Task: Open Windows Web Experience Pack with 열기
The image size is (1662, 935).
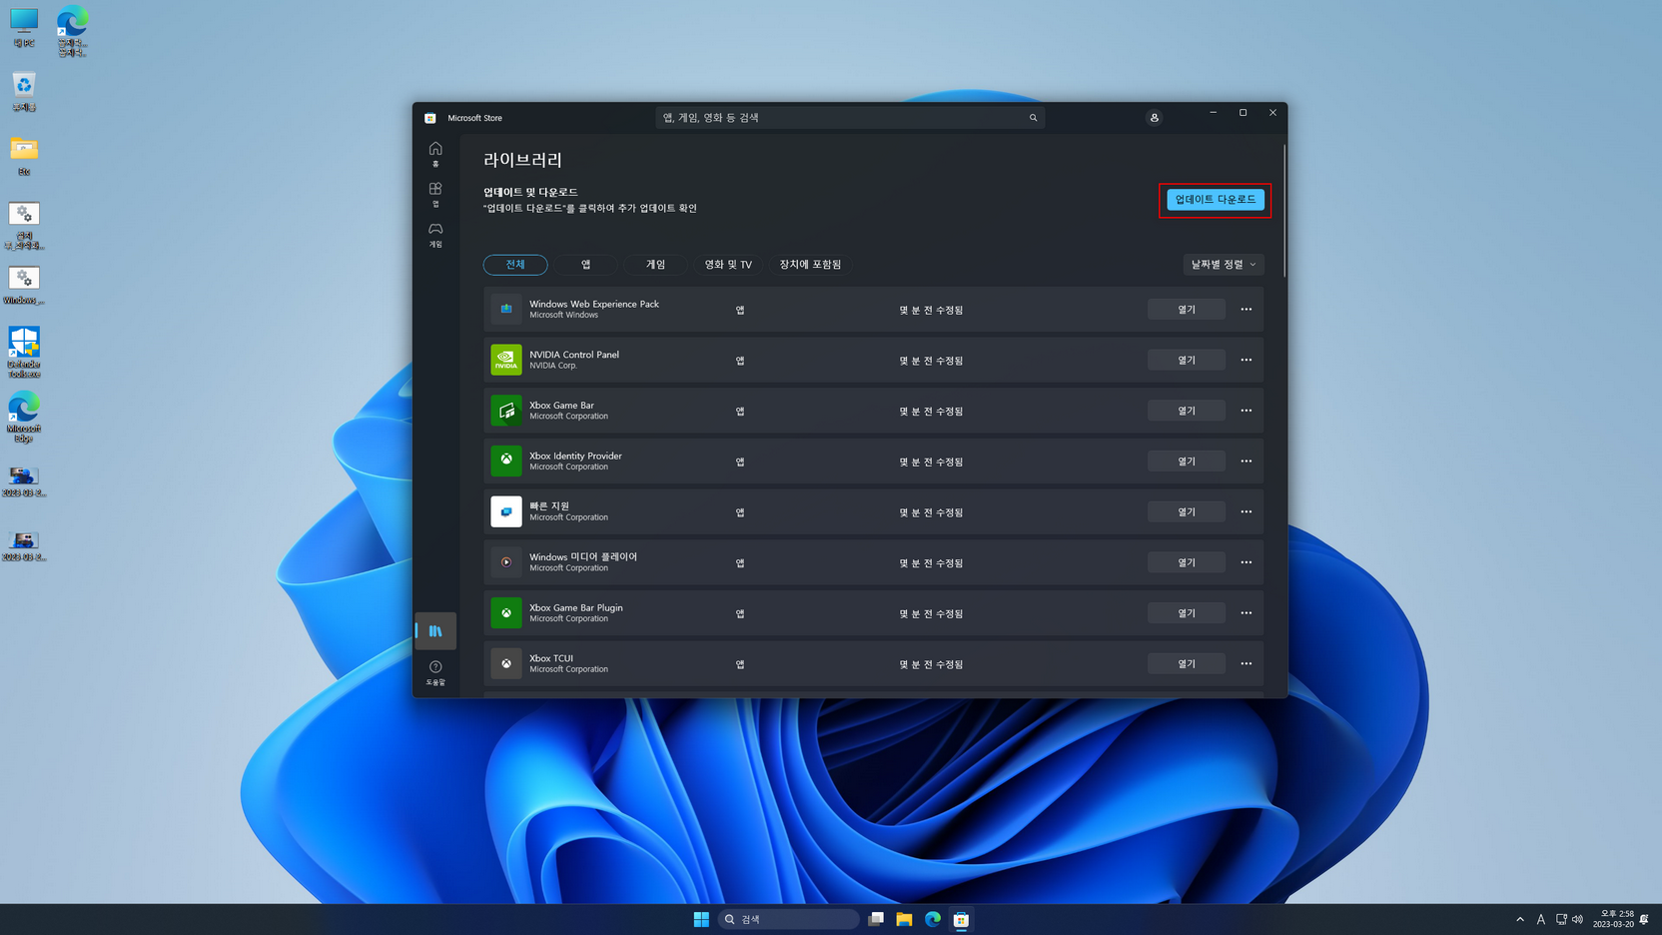Action: click(x=1186, y=310)
